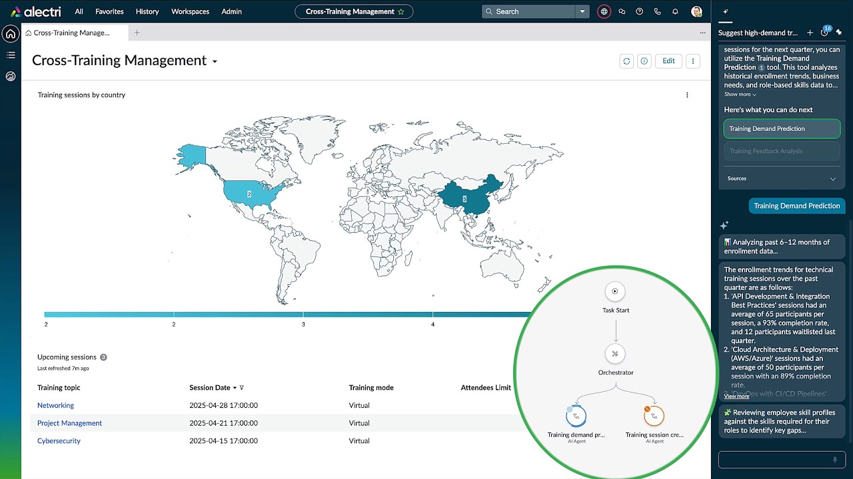Open the Favorites menu

click(x=109, y=11)
